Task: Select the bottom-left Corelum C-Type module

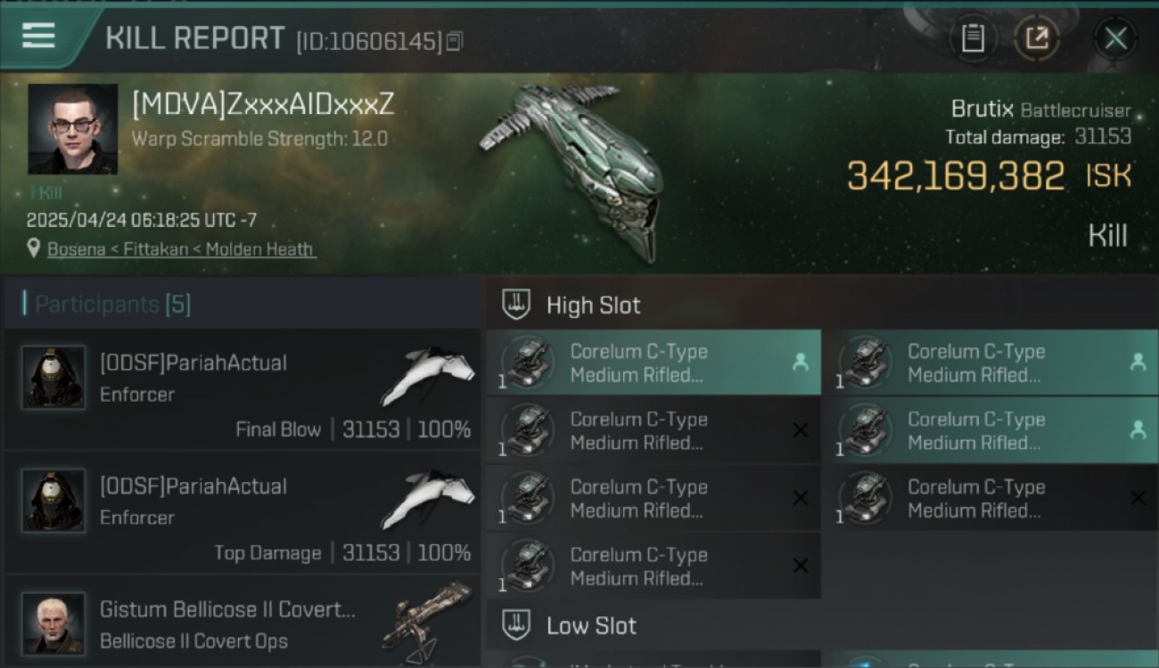Action: click(653, 566)
